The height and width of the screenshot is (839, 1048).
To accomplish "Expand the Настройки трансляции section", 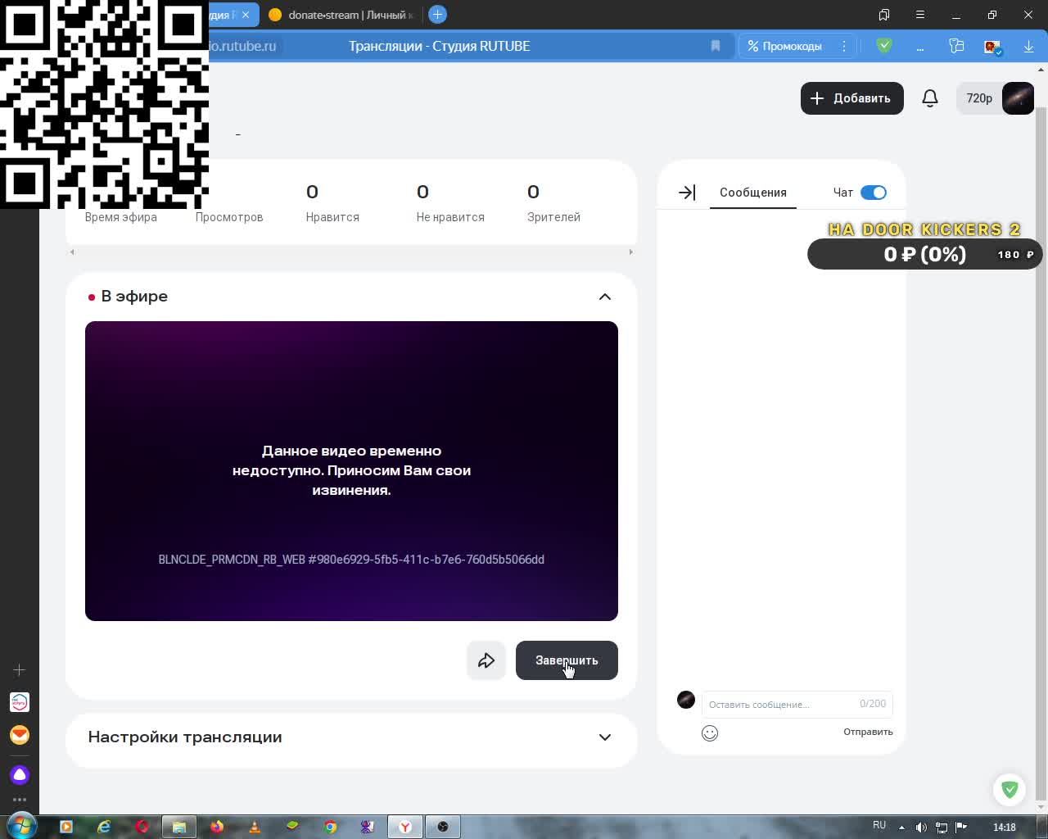I will 605,737.
